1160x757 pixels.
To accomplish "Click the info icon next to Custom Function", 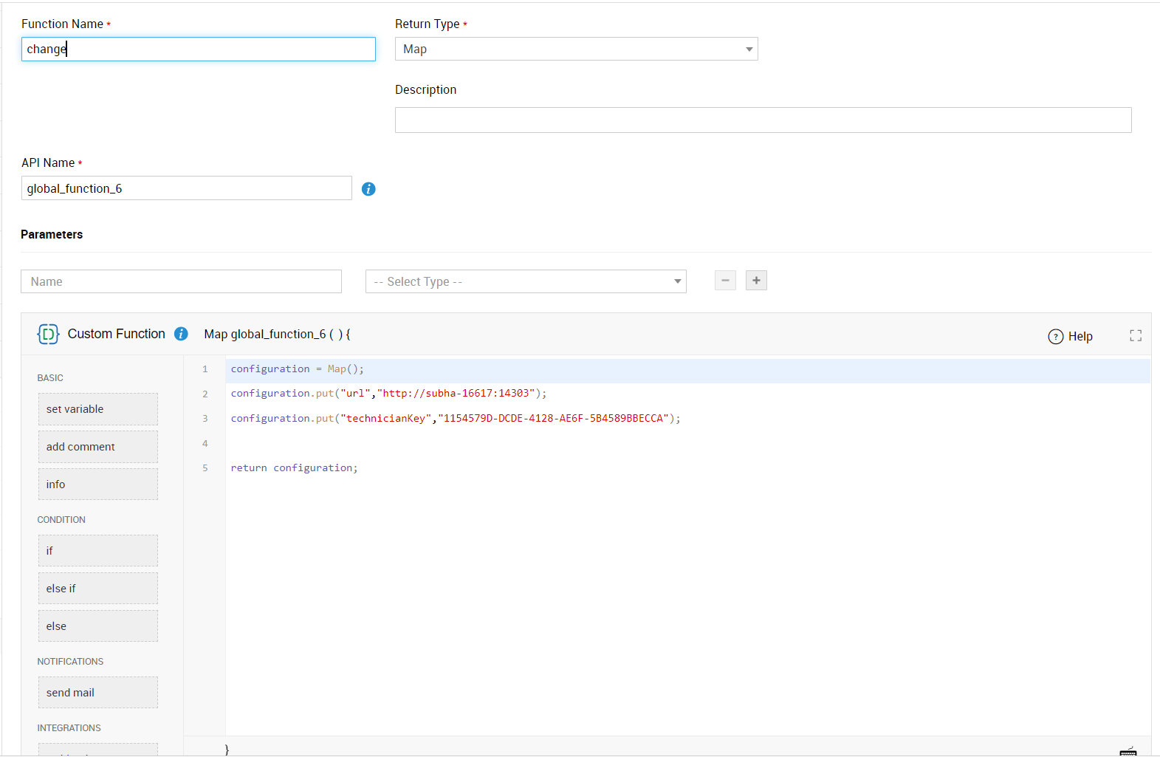I will 181,334.
